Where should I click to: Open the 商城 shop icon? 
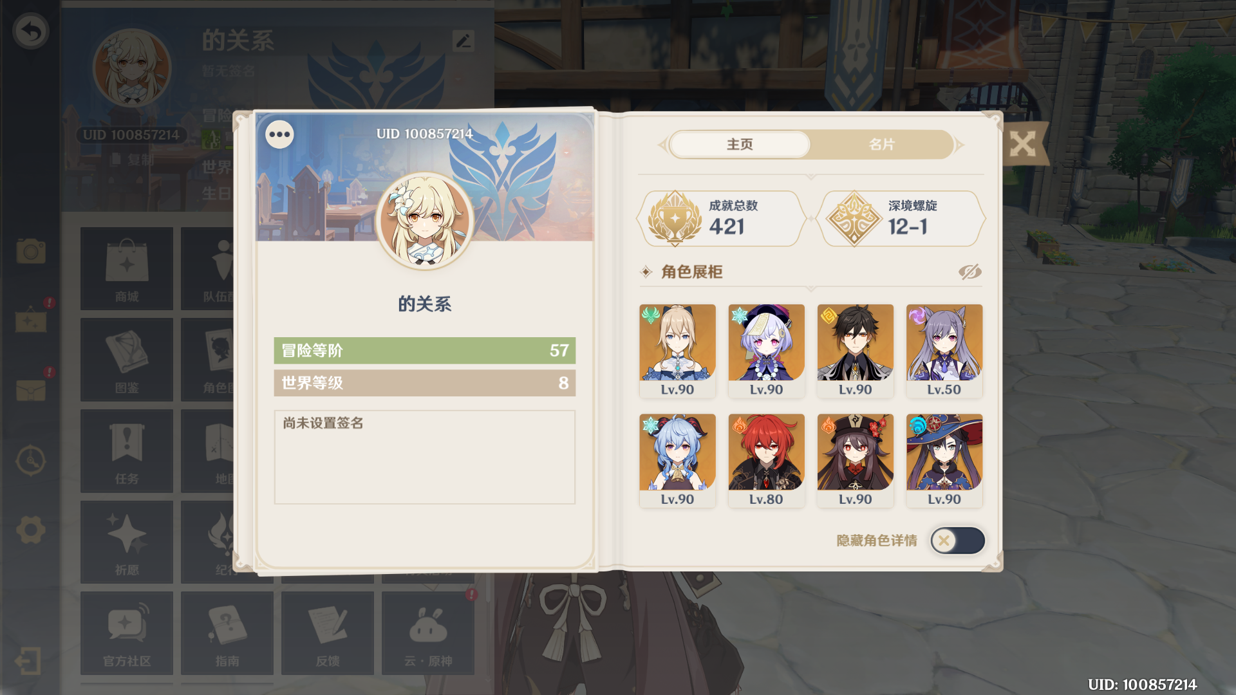(x=127, y=268)
